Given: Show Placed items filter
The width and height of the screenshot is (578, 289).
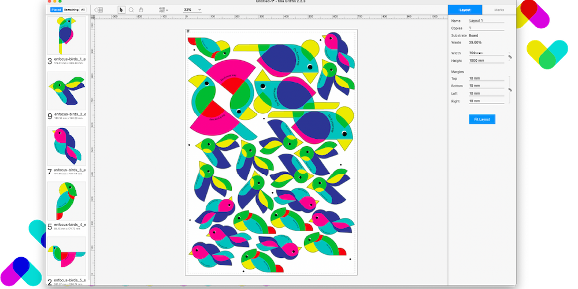Looking at the screenshot, I should (x=57, y=10).
